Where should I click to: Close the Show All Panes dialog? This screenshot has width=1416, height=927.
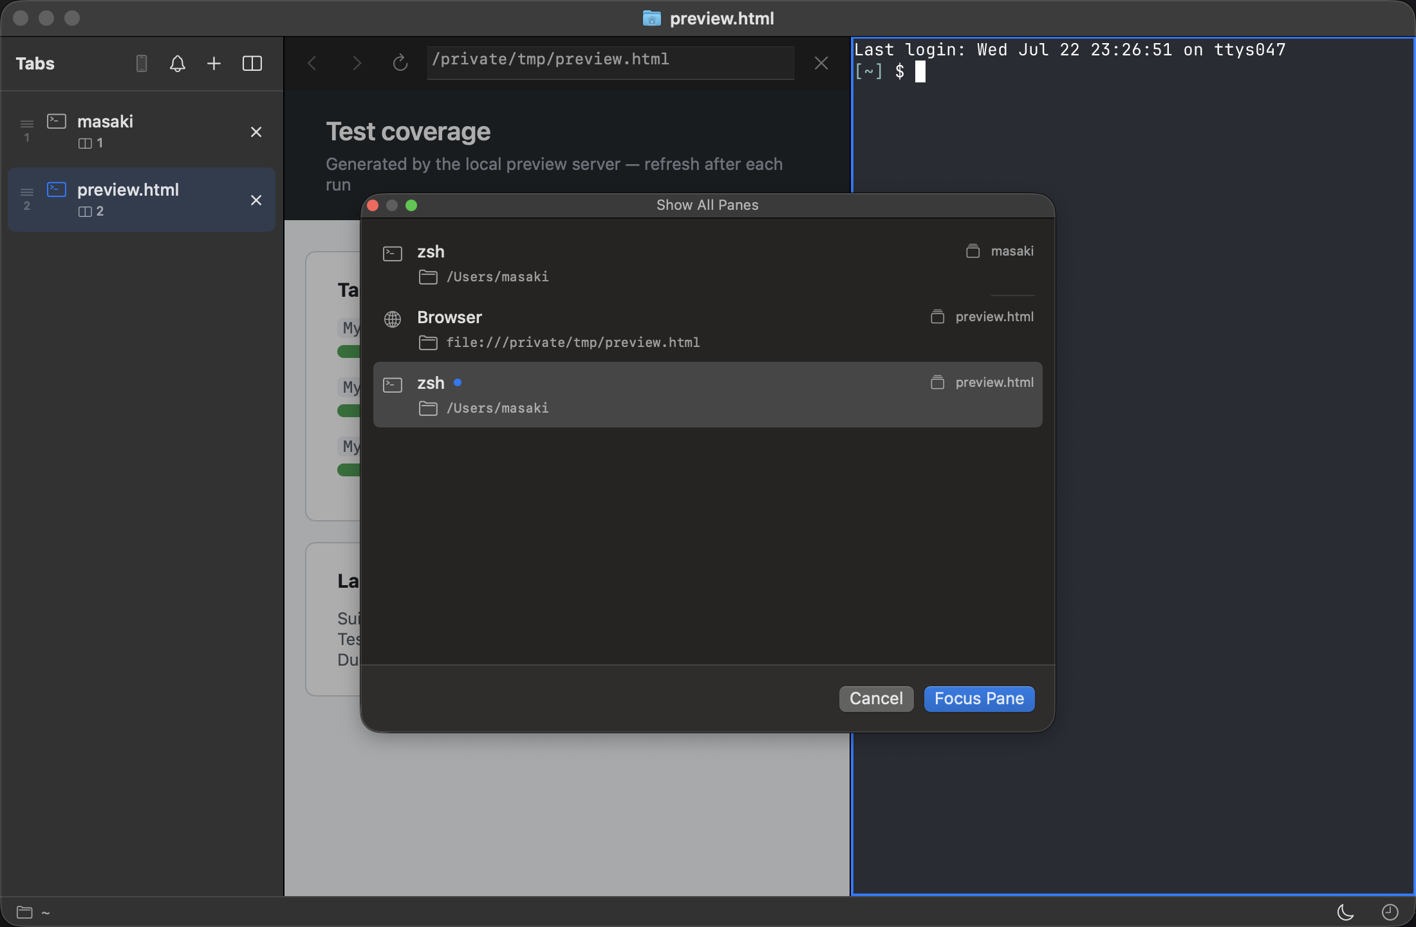[373, 205]
